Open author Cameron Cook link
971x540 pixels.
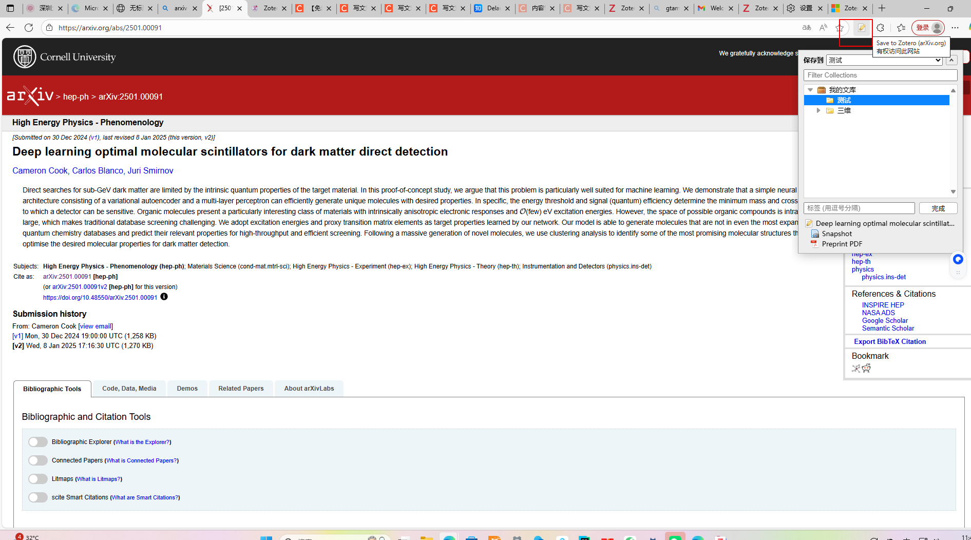point(40,170)
